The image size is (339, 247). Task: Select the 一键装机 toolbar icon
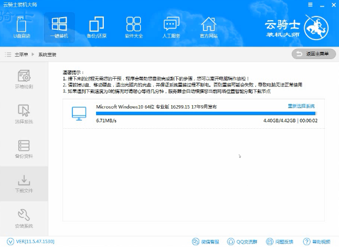click(59, 28)
